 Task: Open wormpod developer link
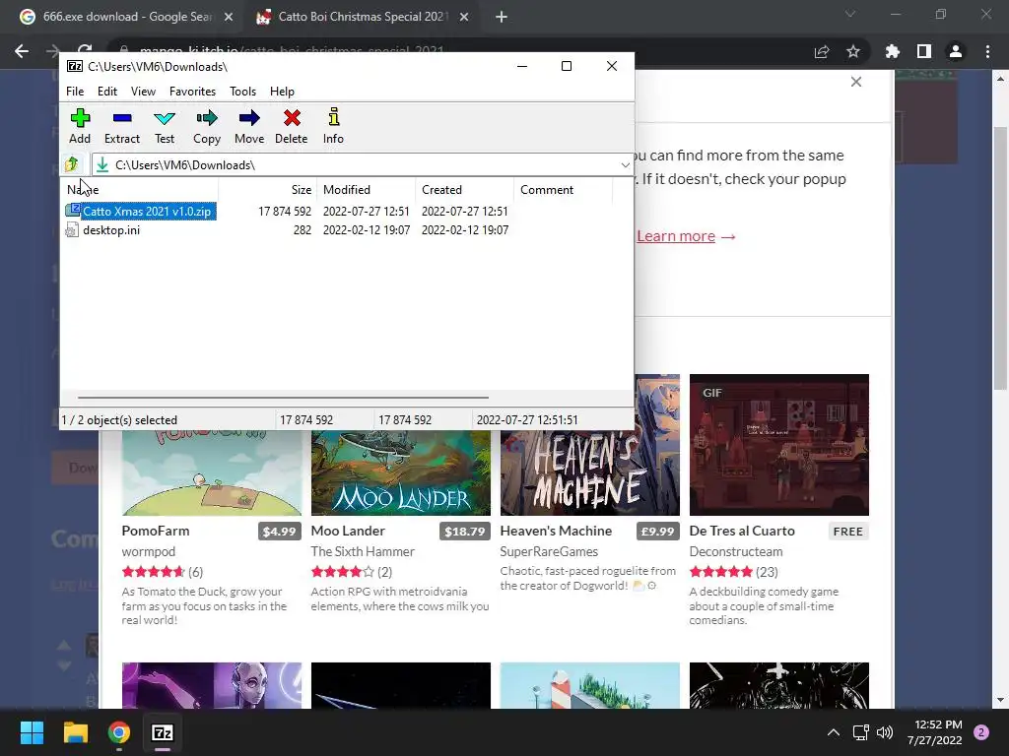pos(149,551)
